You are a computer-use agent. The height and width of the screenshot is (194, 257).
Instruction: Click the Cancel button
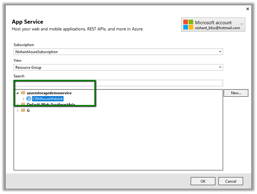coord(230,181)
